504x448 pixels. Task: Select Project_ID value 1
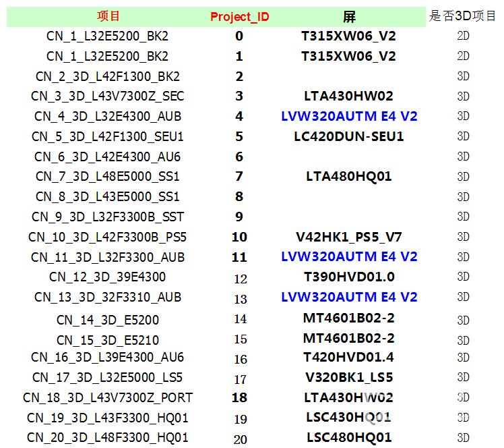pos(239,56)
